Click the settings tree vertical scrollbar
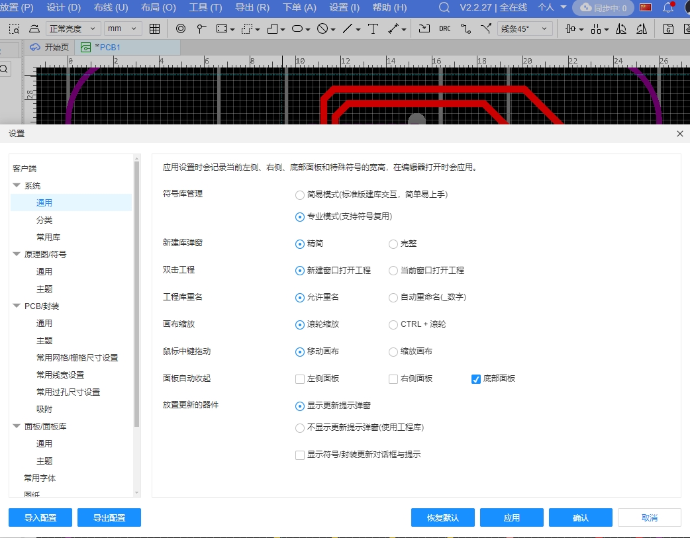 [x=137, y=294]
